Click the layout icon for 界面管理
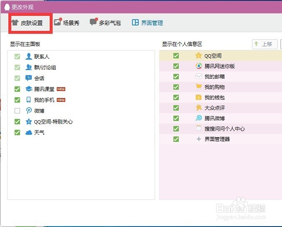 pos(135,23)
